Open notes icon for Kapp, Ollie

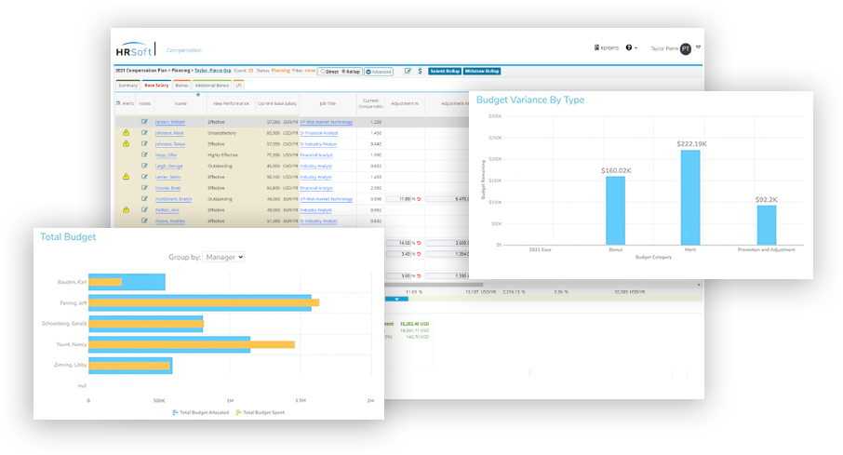(144, 154)
